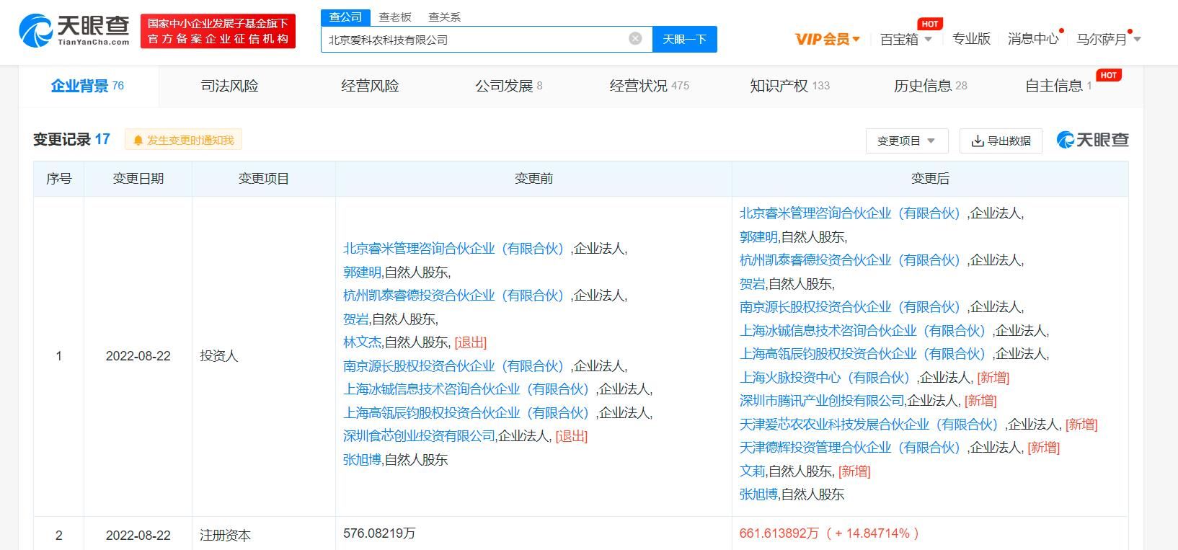Screen dimensions: 1178x550
Task: Click the TianYanCha logo icon
Action: pos(36,32)
